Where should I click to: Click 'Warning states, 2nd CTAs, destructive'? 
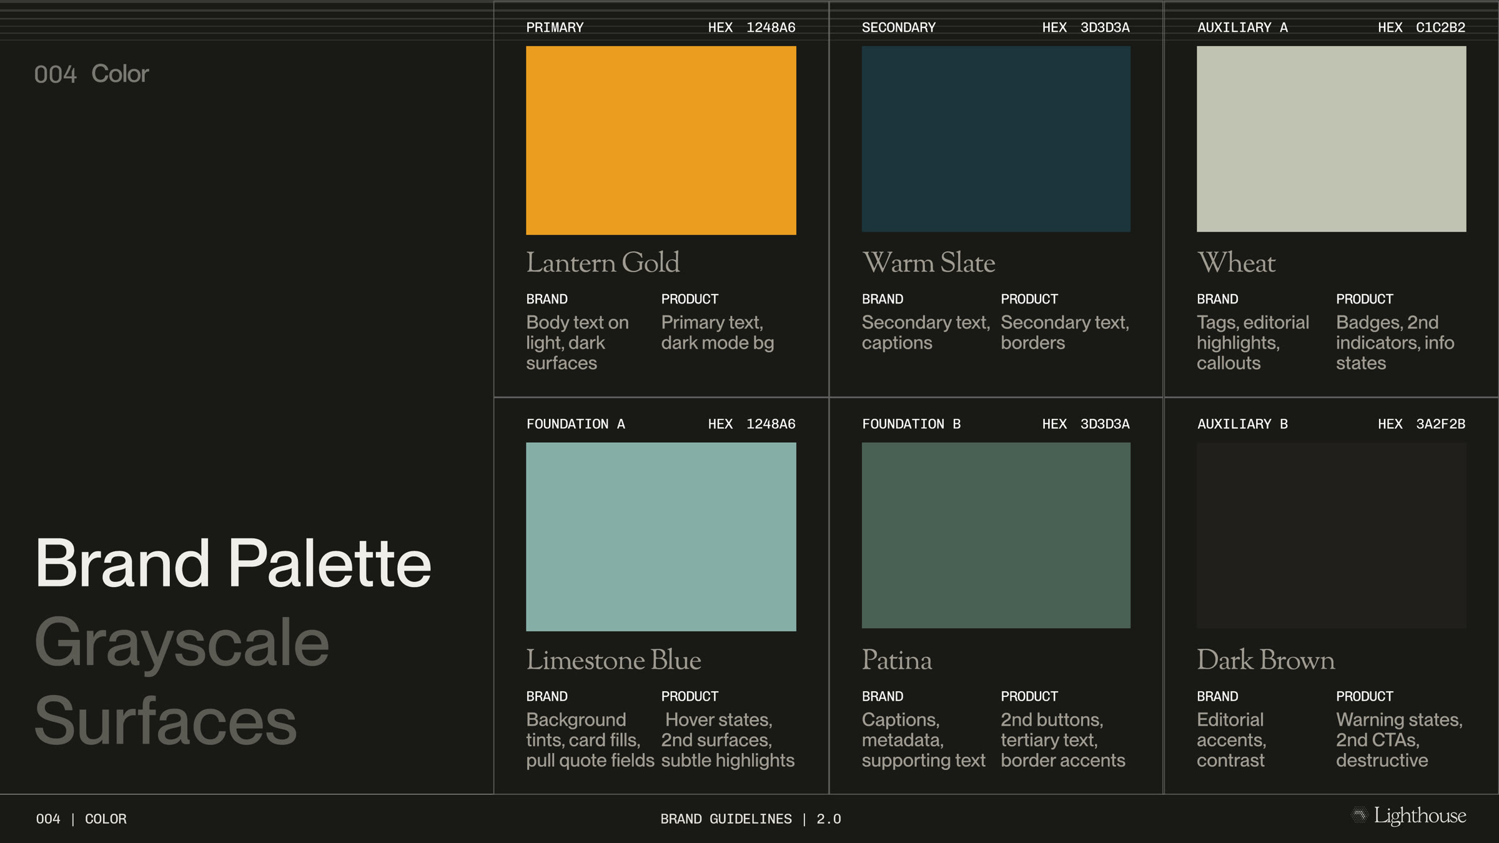coord(1399,740)
